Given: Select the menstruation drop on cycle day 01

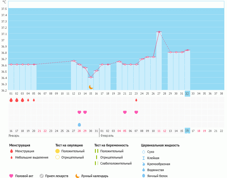Looking at the screenshot, I should (11, 100).
